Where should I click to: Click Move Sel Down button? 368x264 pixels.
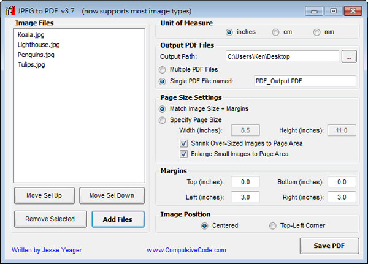(112, 195)
